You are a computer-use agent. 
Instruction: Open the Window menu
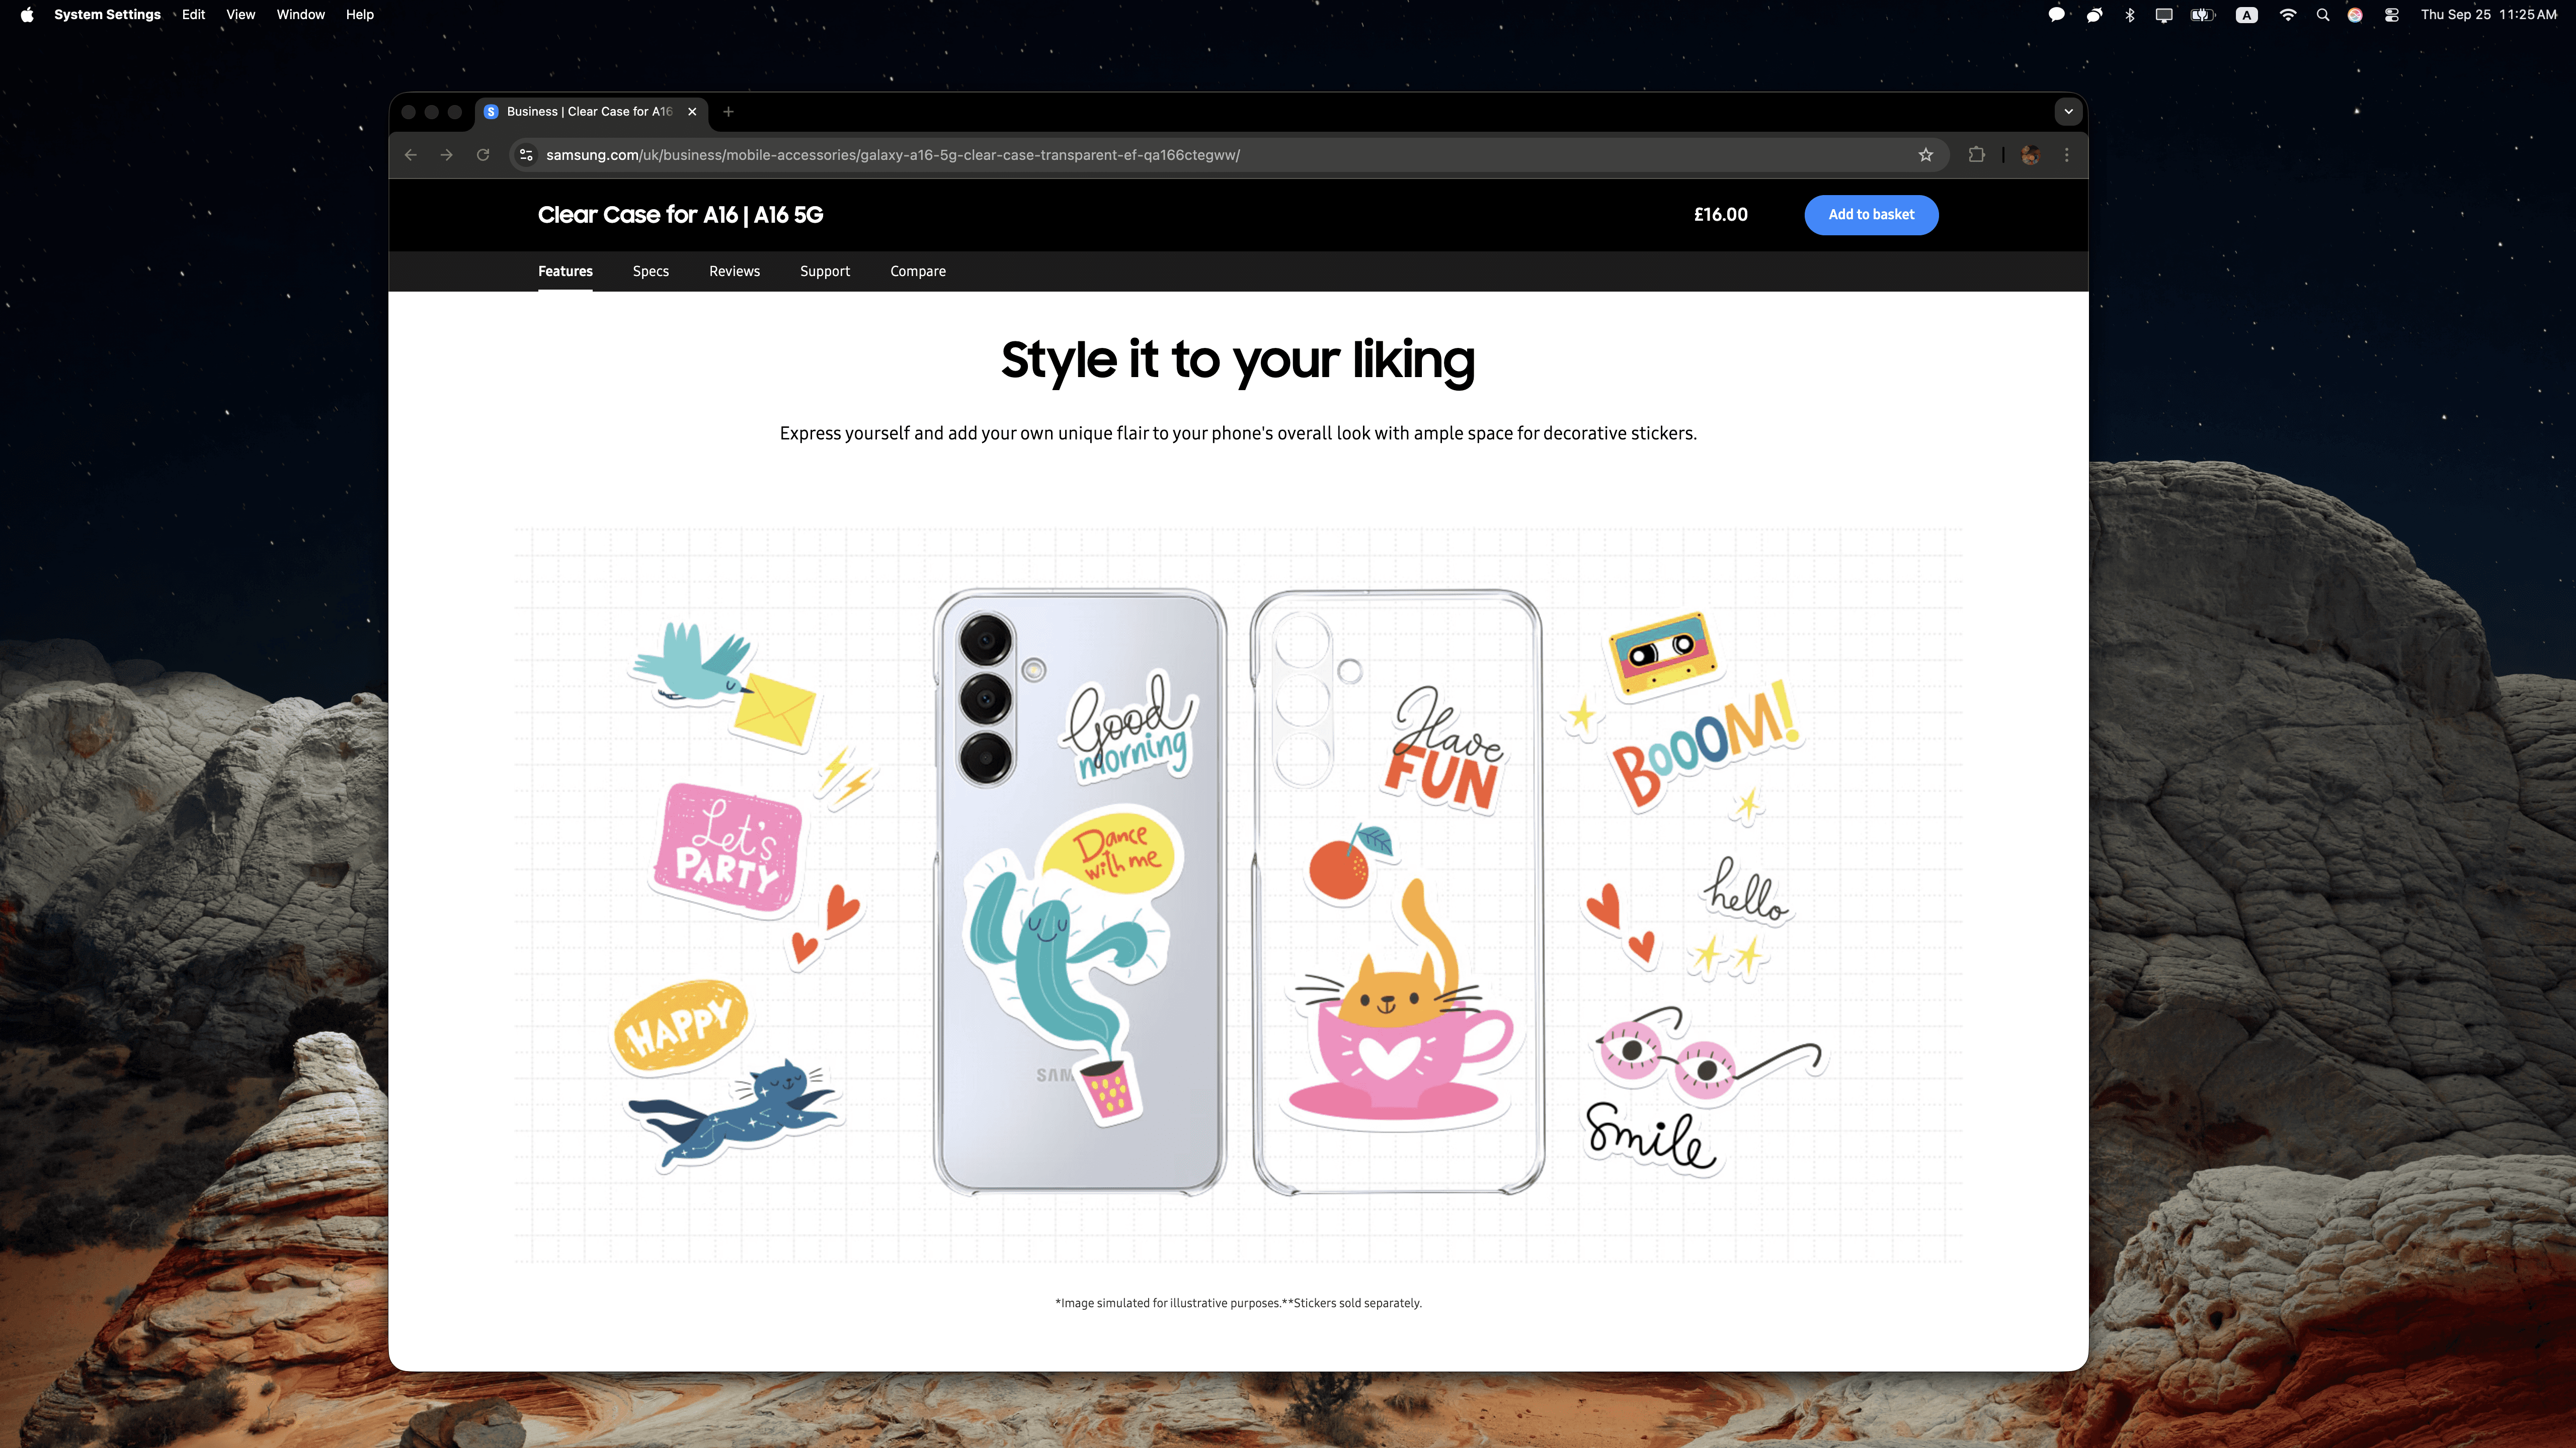(300, 15)
